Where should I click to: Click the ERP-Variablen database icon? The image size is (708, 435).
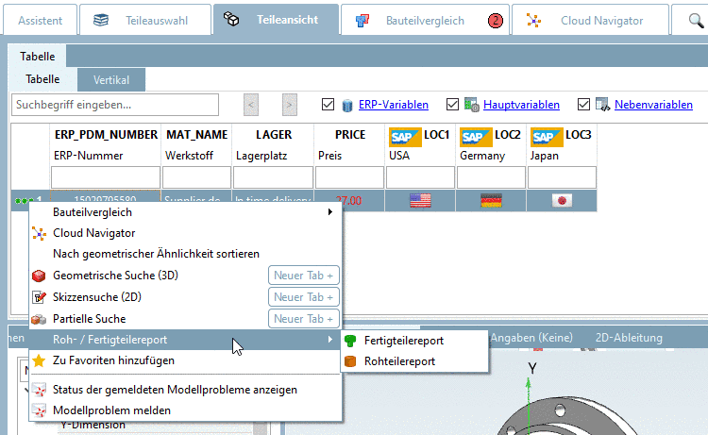pyautogui.click(x=346, y=105)
